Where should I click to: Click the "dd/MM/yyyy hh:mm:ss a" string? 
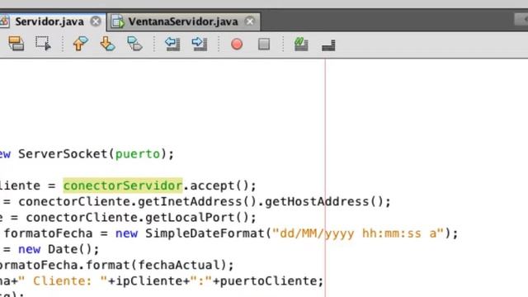coord(358,233)
